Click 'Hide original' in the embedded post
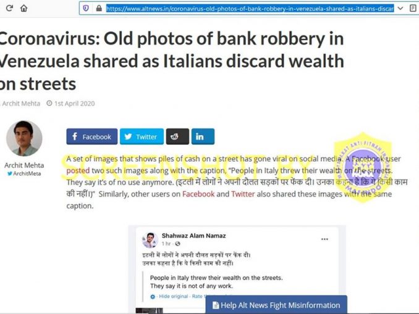The image size is (419, 314). (174, 296)
